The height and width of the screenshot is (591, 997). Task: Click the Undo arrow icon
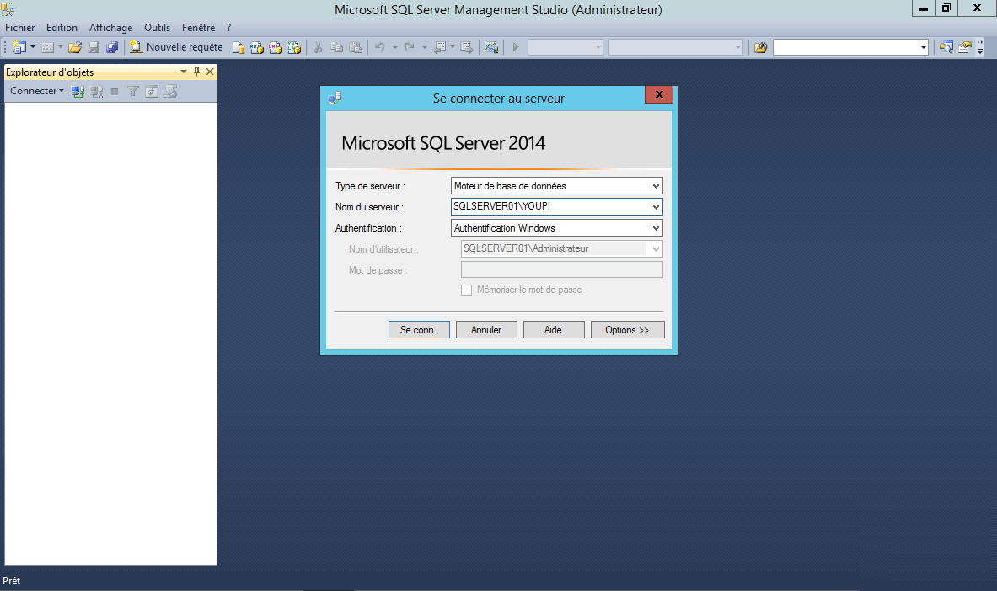pos(379,47)
